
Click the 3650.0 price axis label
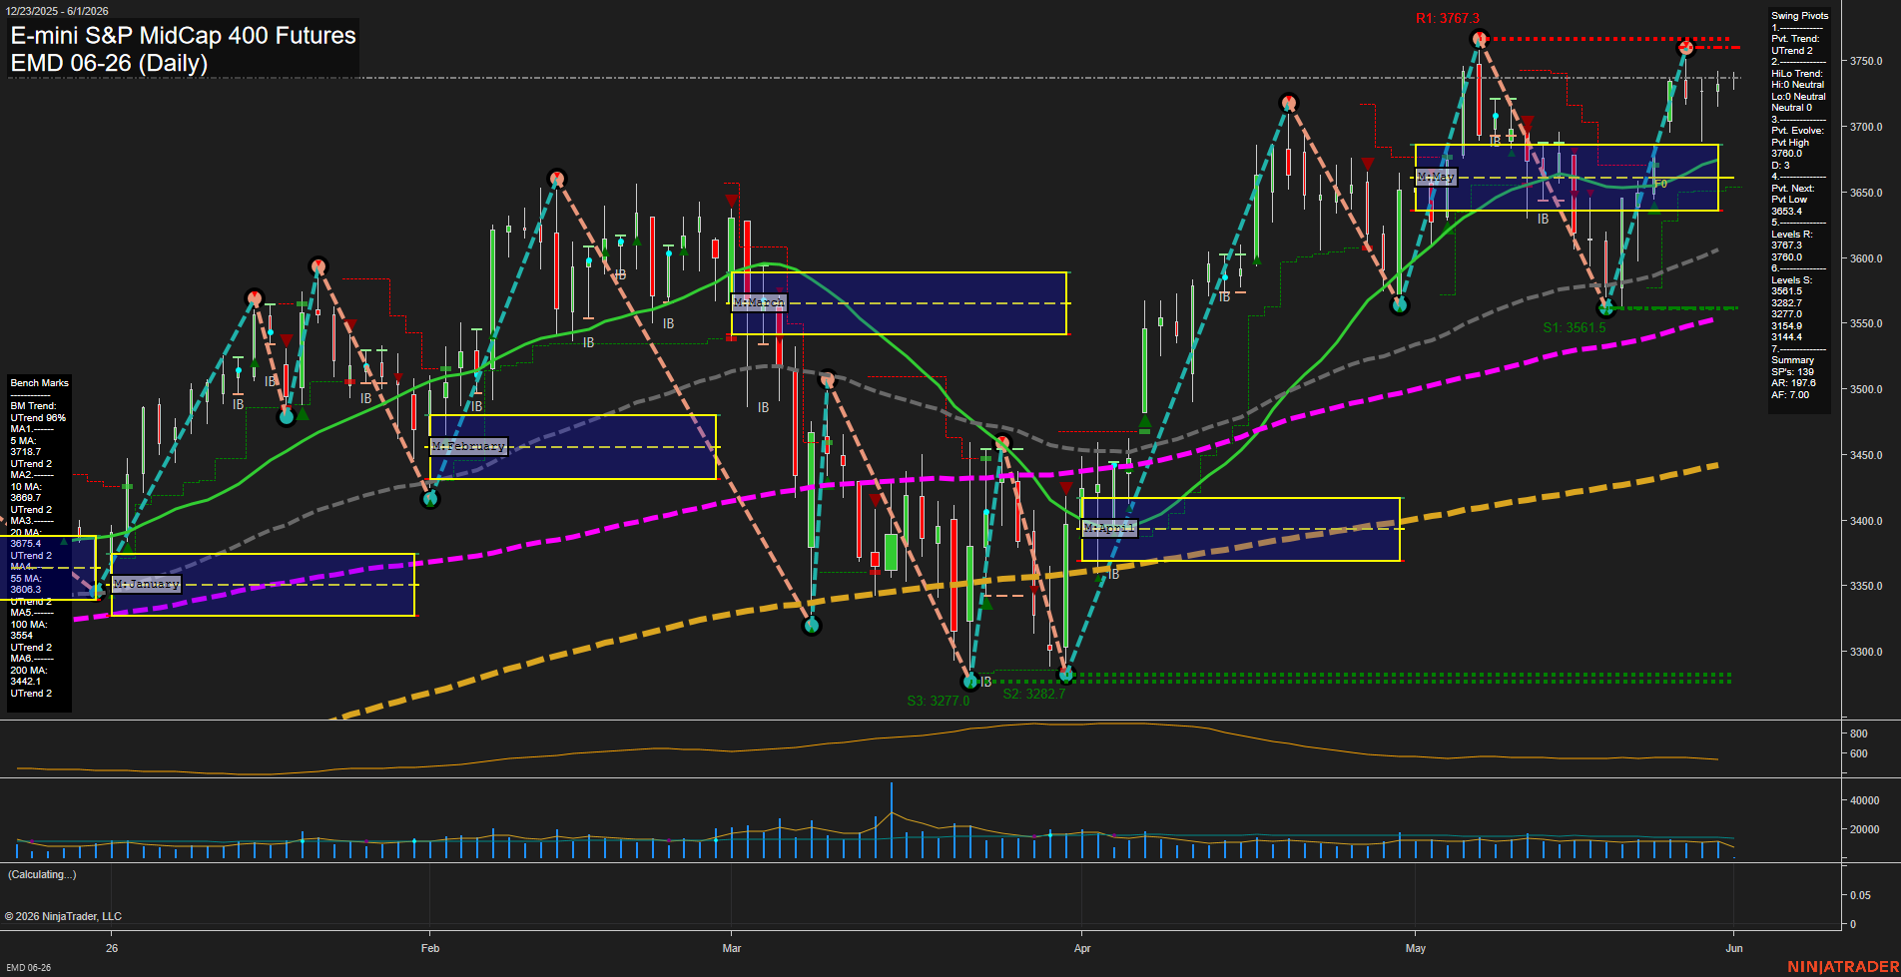coord(1866,193)
